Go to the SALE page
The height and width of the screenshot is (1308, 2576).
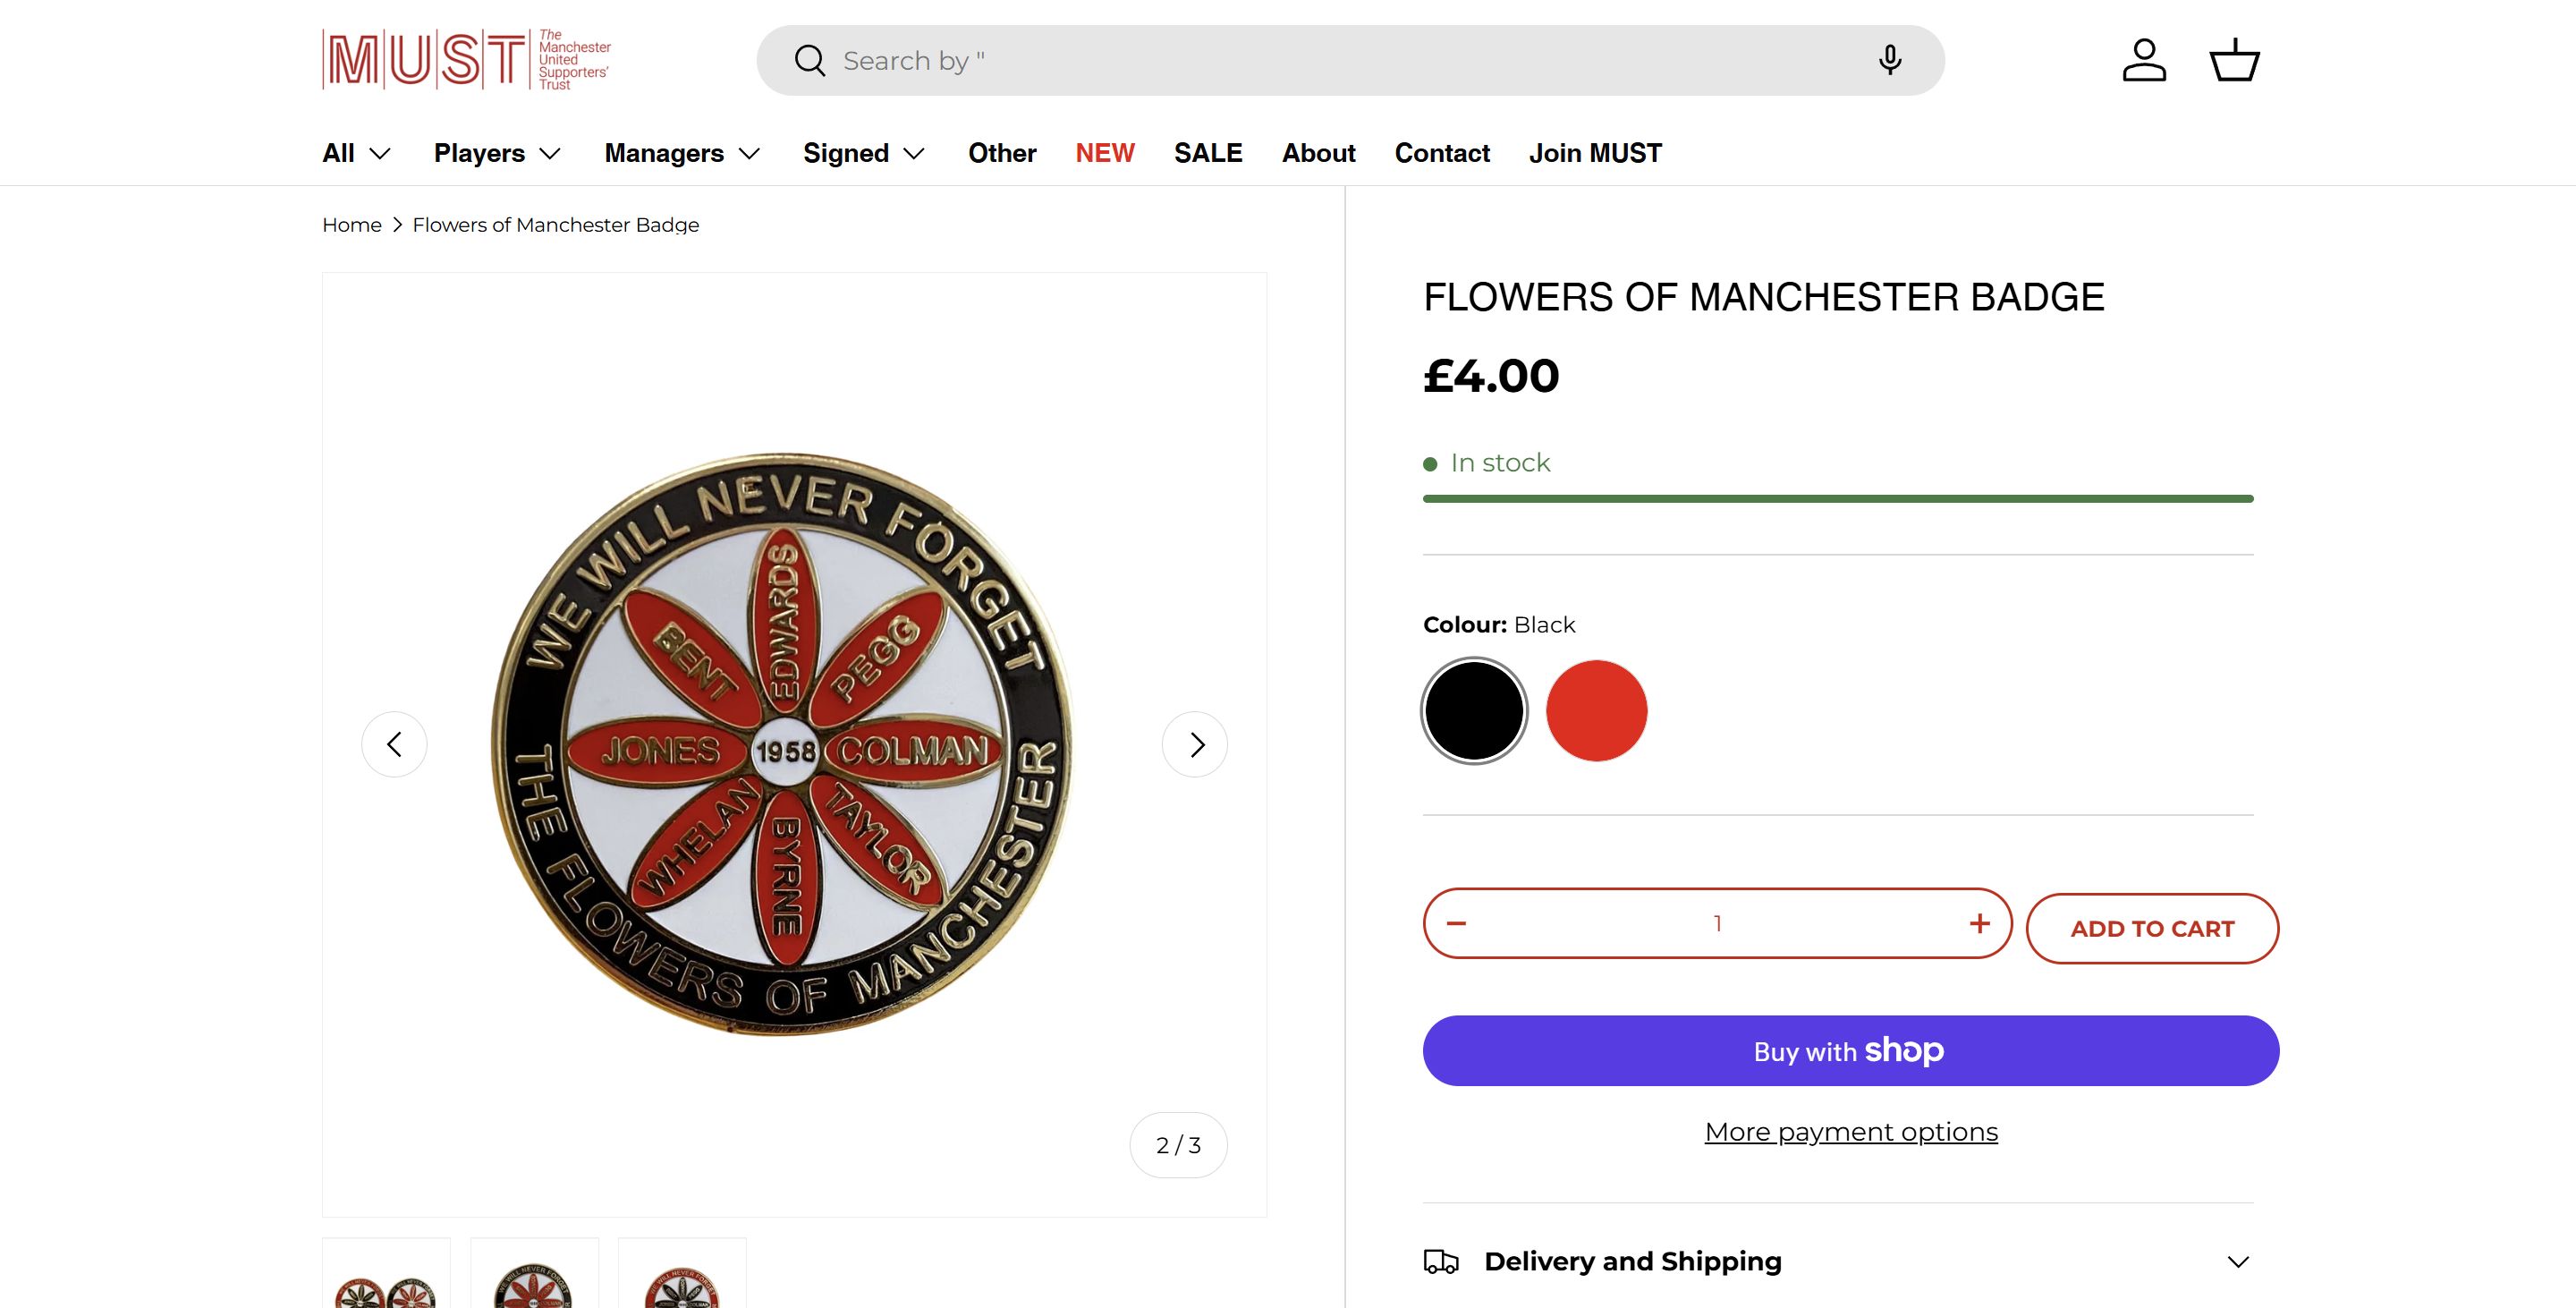(1208, 153)
